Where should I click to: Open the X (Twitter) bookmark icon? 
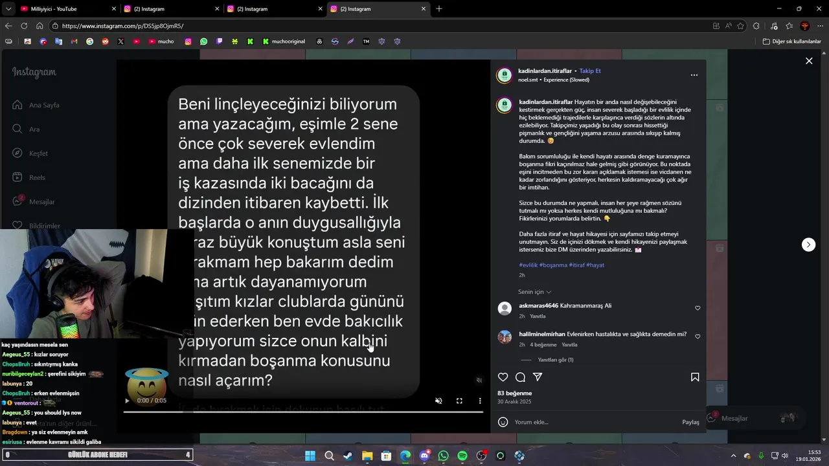[120, 41]
